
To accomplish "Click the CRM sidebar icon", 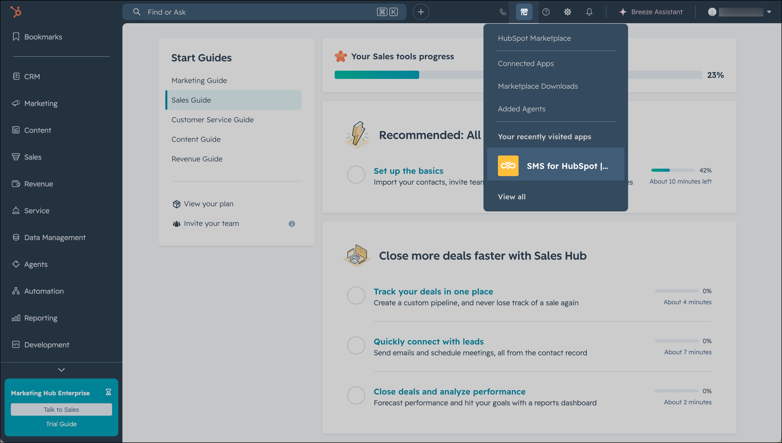I will point(16,76).
